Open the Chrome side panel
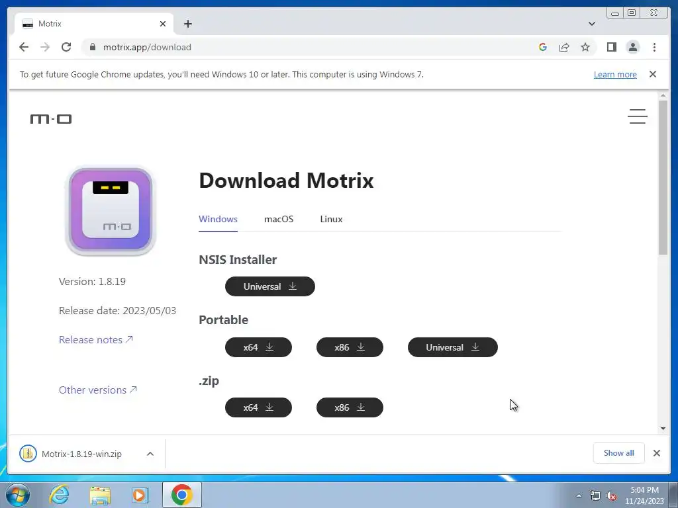The height and width of the screenshot is (508, 678). (611, 47)
